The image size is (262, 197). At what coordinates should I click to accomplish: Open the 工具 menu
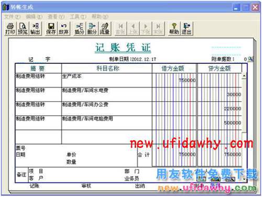(x=78, y=17)
